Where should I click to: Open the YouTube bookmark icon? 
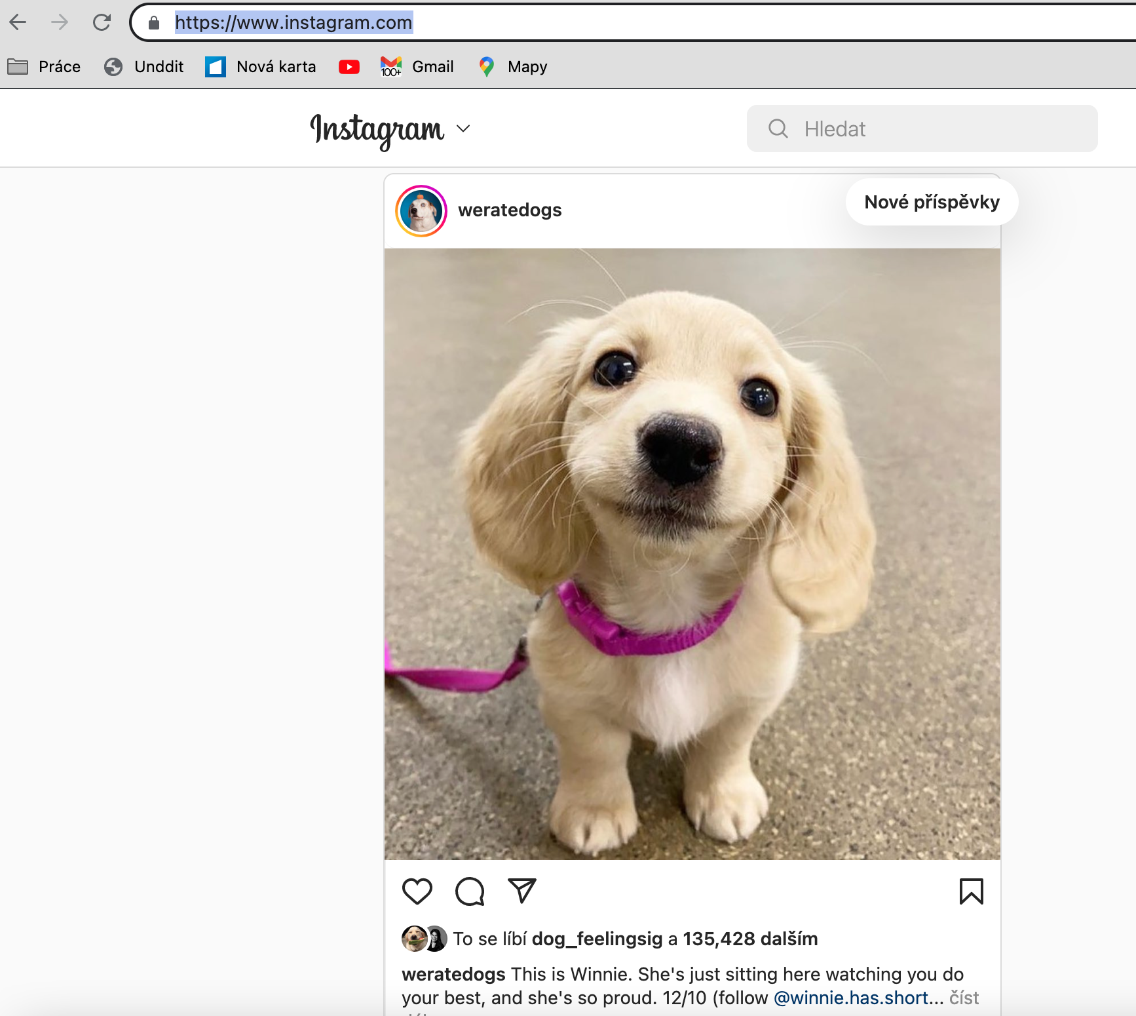coord(349,67)
